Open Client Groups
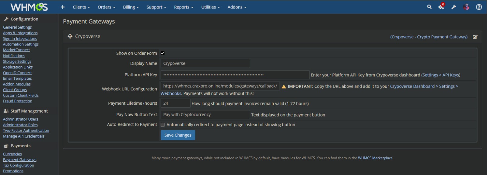 tap(15, 90)
